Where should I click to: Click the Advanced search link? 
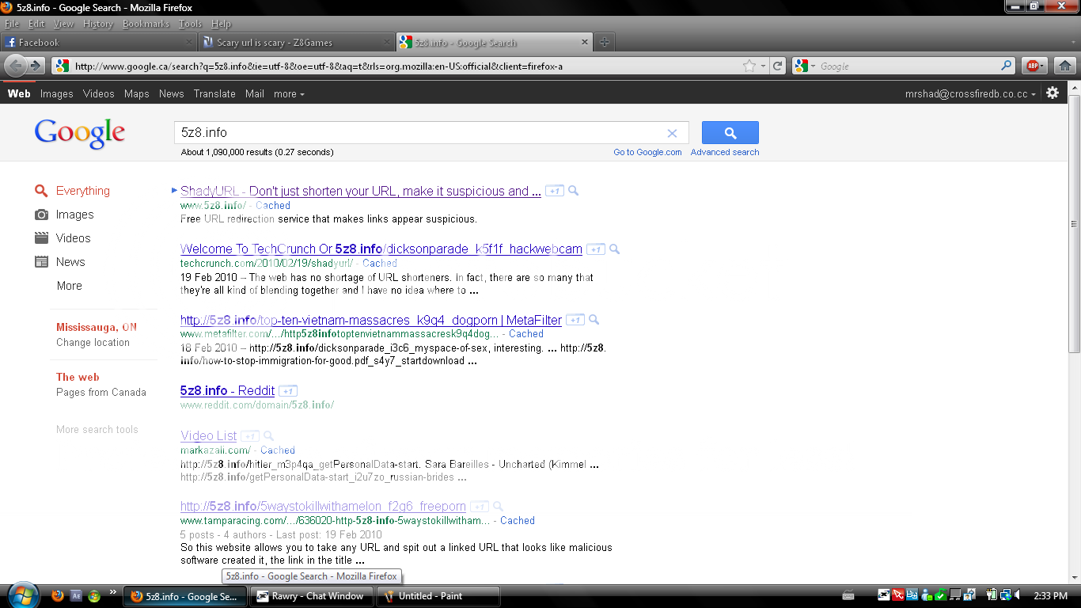coord(724,152)
